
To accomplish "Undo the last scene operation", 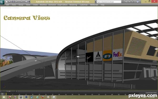I will click(17, 2).
